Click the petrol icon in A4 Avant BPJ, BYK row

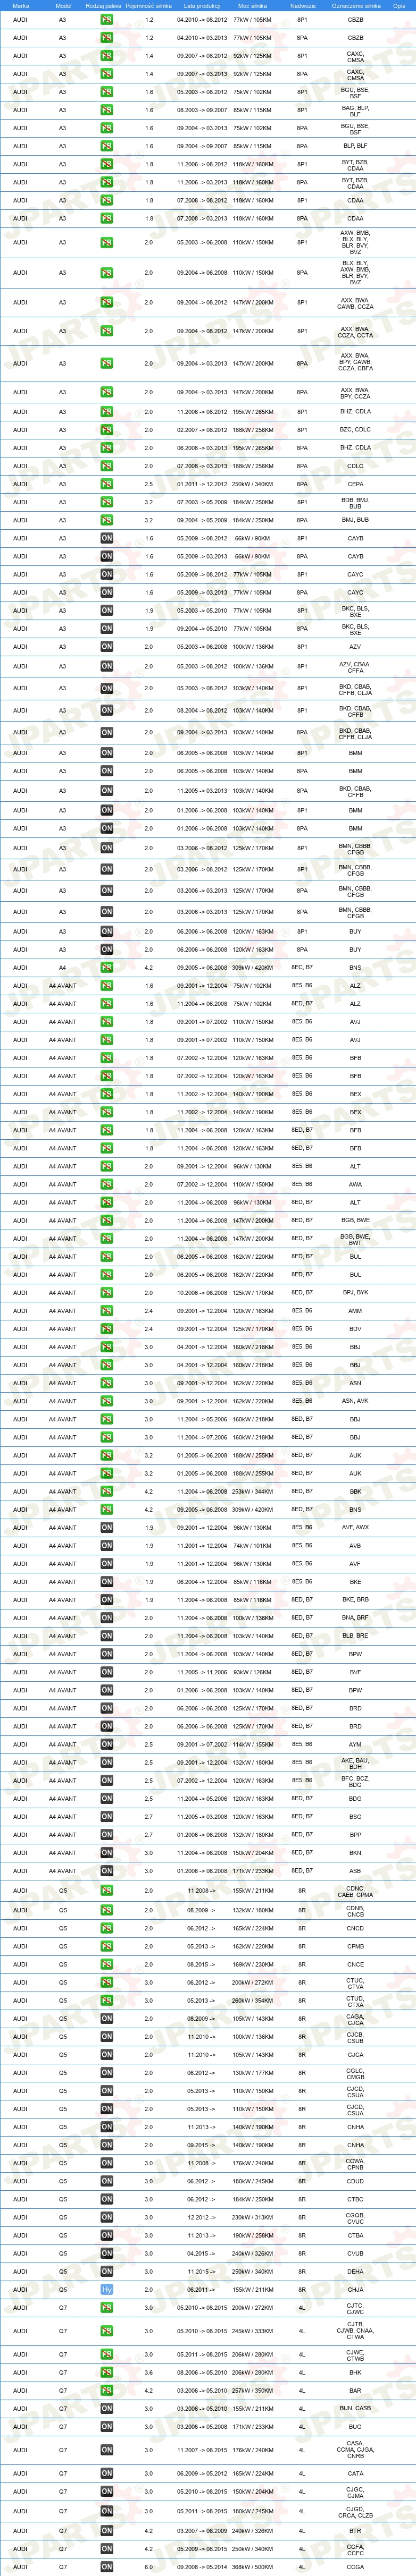pyautogui.click(x=106, y=1293)
